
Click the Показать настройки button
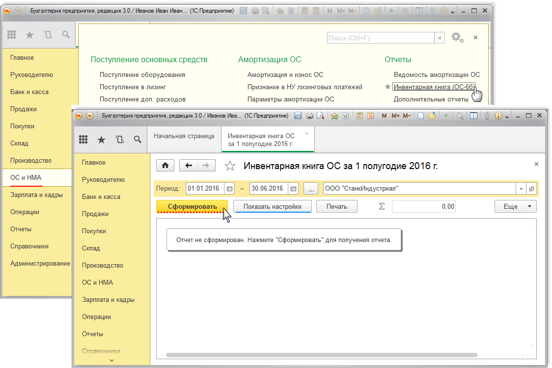pos(272,206)
